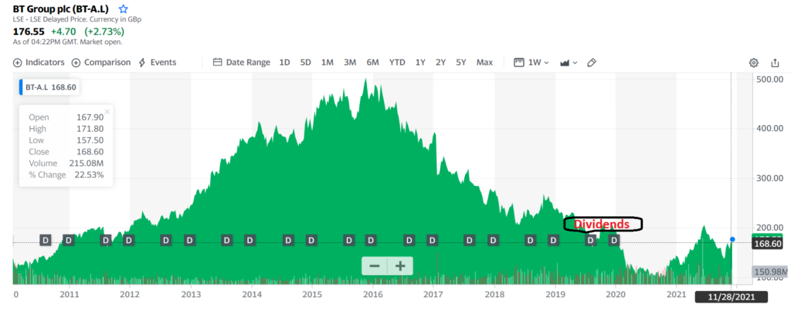Click the 2016 x-axis label
The image size is (791, 311).
[x=372, y=294]
